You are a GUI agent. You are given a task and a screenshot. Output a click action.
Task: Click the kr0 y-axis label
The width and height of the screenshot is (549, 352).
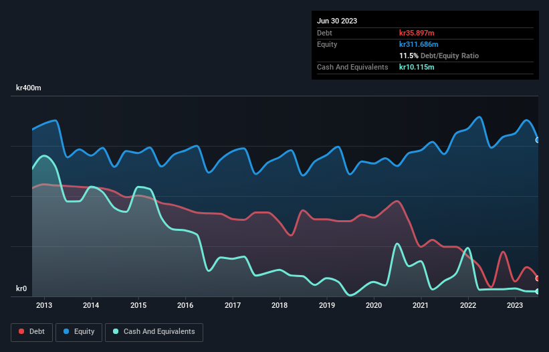[21, 288]
